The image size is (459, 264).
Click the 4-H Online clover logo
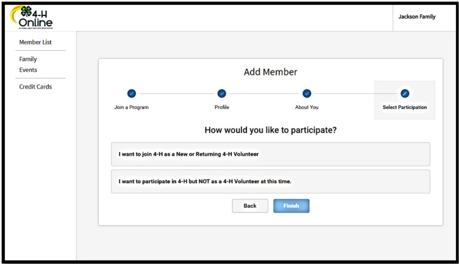pos(32,17)
